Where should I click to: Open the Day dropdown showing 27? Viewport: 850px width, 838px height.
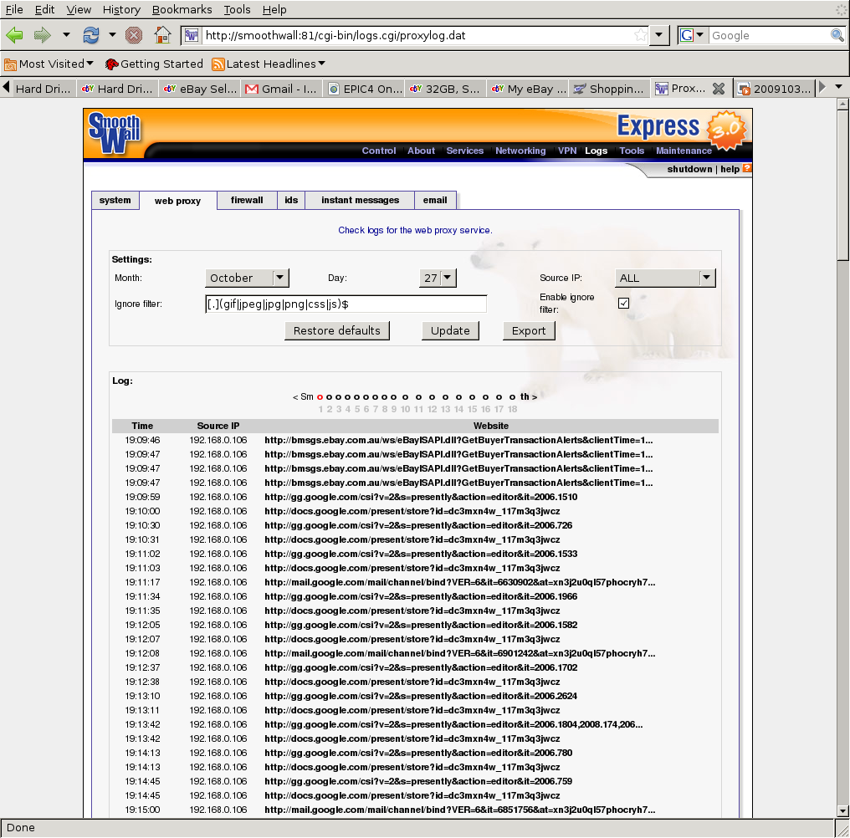(438, 278)
